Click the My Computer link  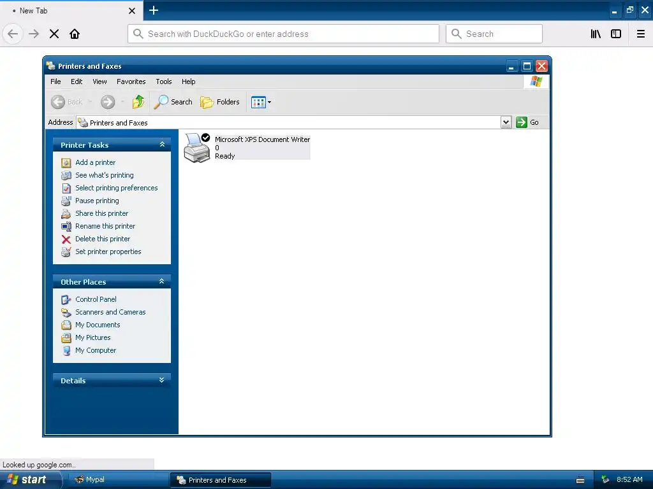(x=96, y=351)
